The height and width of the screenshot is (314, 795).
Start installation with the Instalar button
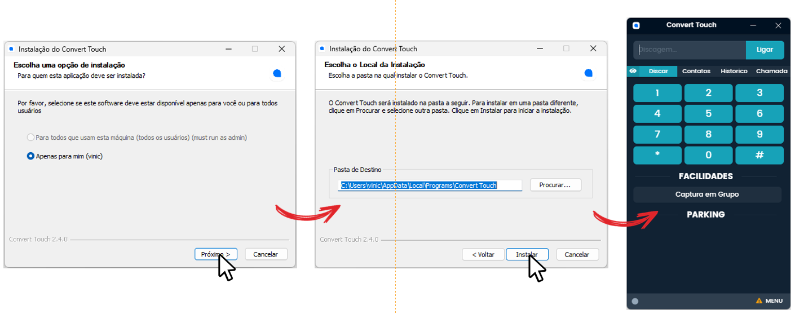pyautogui.click(x=527, y=254)
